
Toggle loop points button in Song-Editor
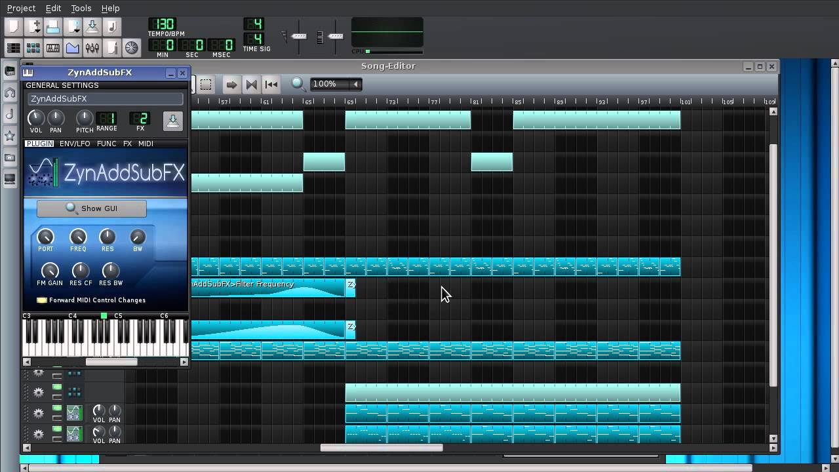(x=251, y=84)
